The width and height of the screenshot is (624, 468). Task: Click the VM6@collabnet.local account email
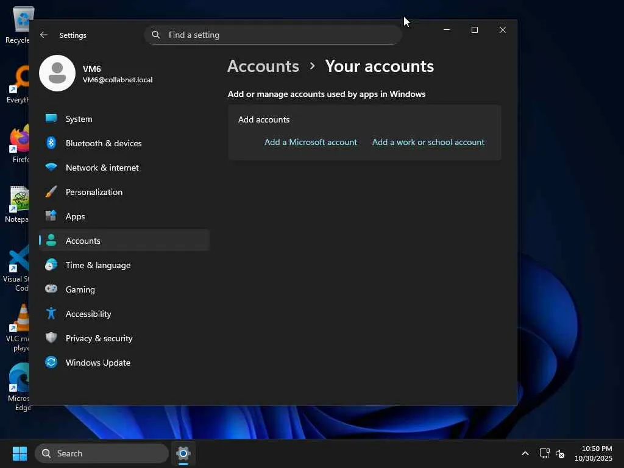pos(118,80)
